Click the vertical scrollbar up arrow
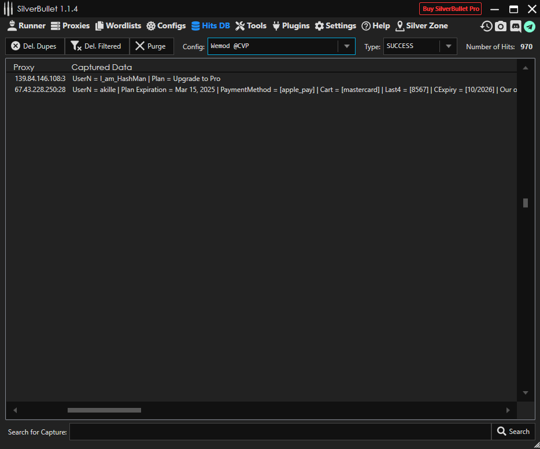This screenshot has height=449, width=540. 526,68
